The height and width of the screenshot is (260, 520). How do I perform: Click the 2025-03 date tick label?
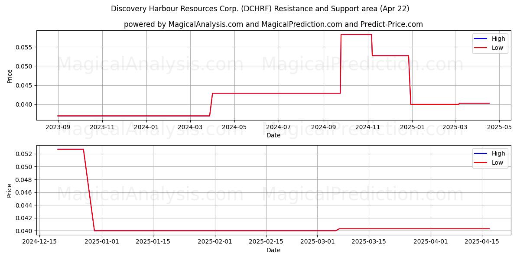click(x=455, y=127)
